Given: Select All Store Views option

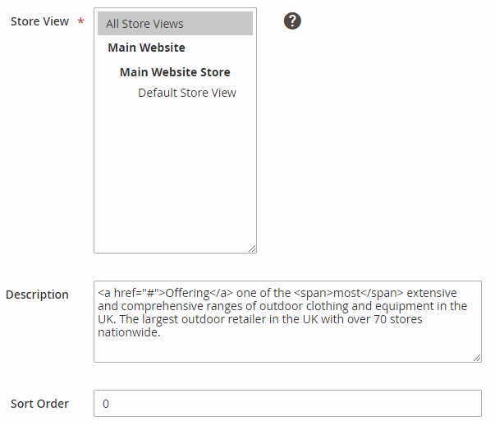Looking at the screenshot, I should pos(175,24).
